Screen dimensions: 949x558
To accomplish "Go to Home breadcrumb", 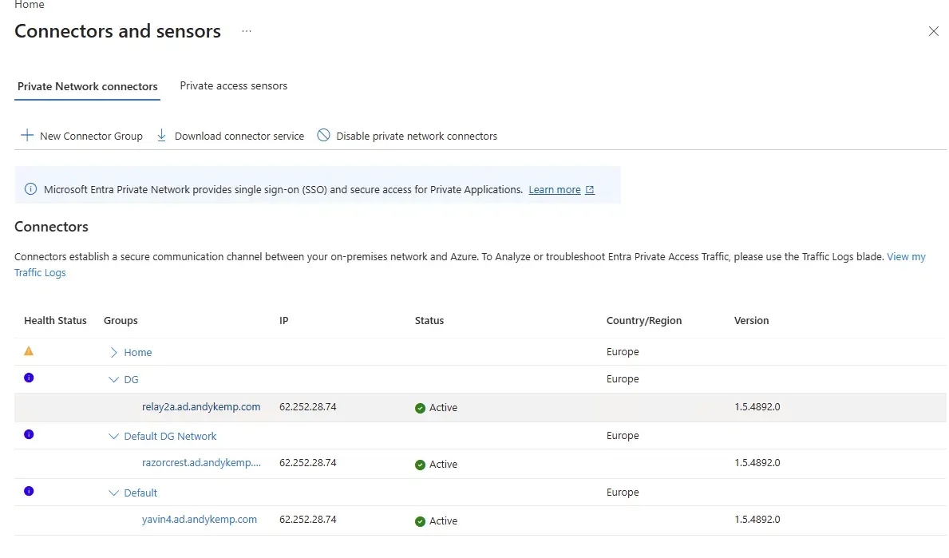I will (30, 5).
